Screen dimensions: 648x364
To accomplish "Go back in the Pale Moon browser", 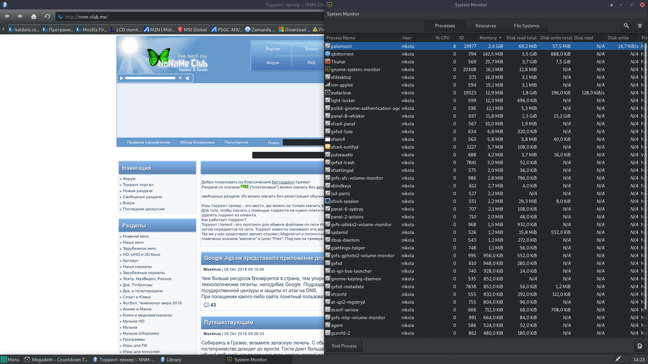I will [x=7, y=17].
